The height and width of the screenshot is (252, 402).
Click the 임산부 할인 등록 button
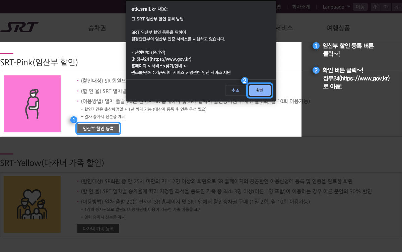[98, 128]
